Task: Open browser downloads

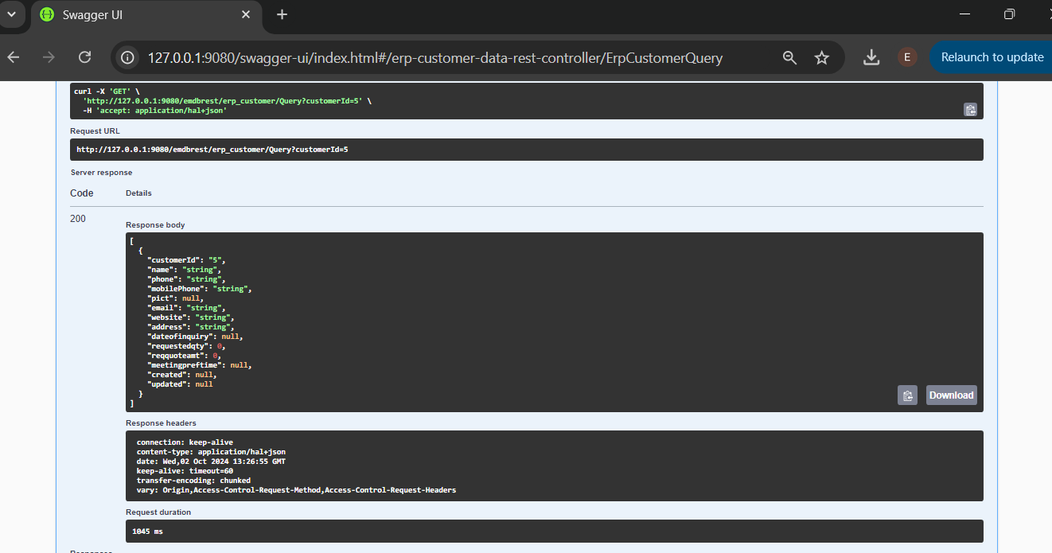Action: (x=871, y=57)
